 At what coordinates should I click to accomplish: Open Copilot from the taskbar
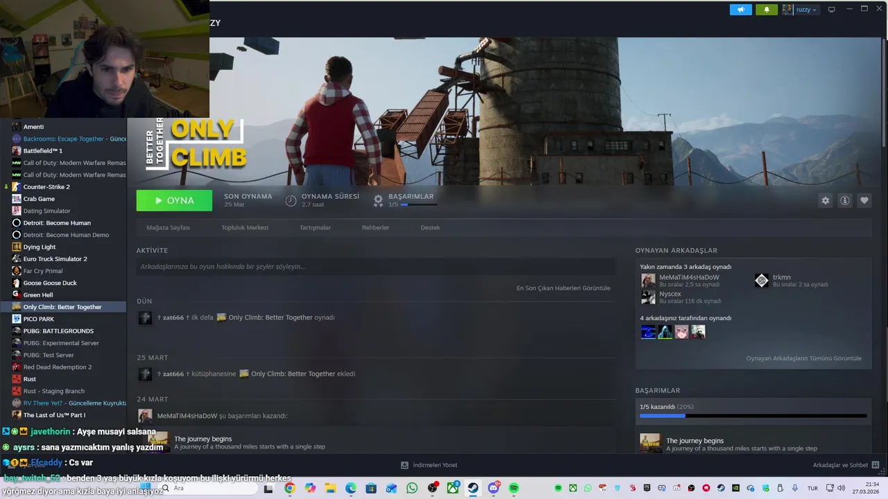click(310, 488)
